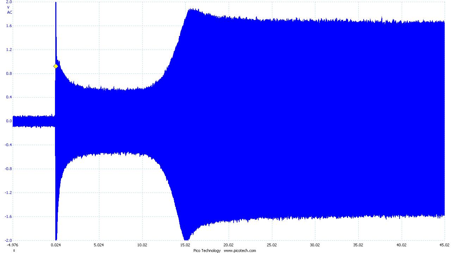The height and width of the screenshot is (253, 451).
Task: Click the -1.2 voltage axis label
Action: pos(8,193)
